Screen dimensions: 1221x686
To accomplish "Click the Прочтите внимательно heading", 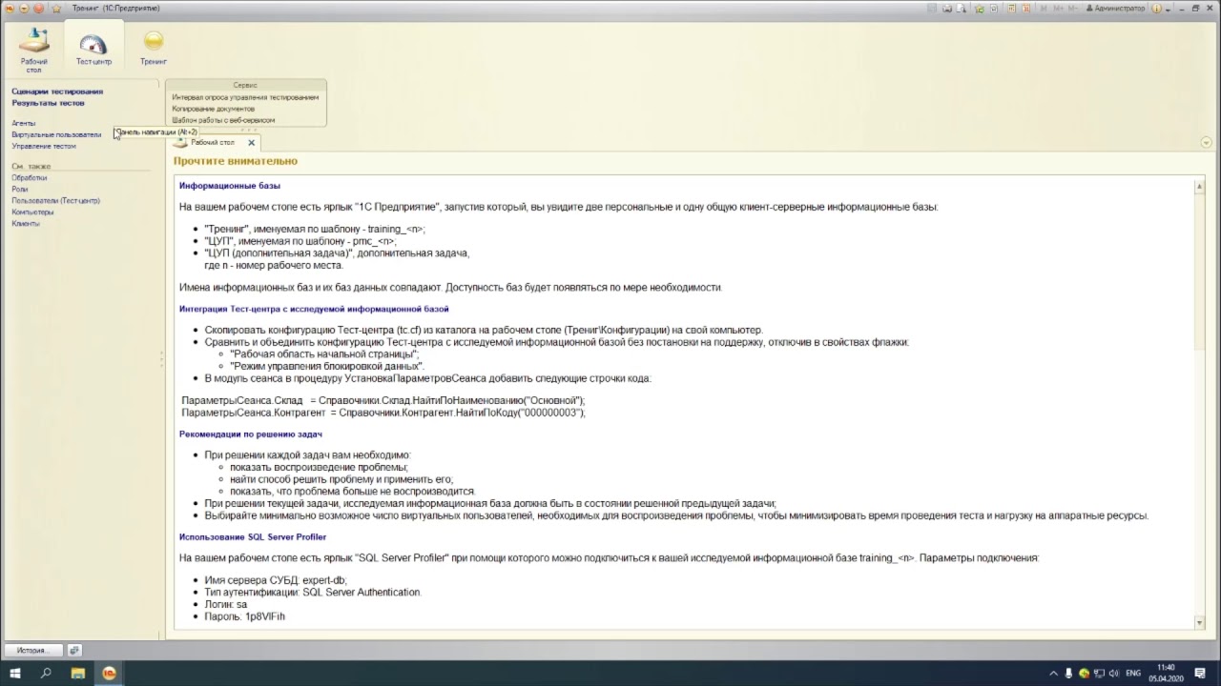I will click(x=236, y=161).
